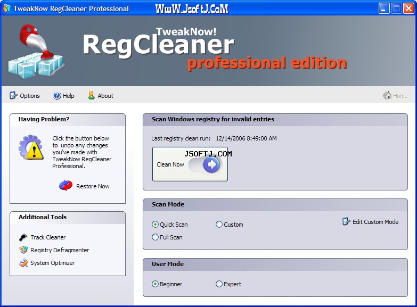Click the Clean Now button label
The image size is (417, 307).
tap(170, 164)
